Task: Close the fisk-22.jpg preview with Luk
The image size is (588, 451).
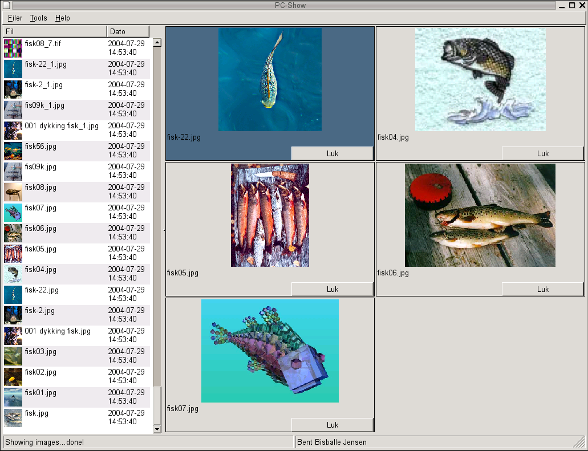Action: coord(332,153)
